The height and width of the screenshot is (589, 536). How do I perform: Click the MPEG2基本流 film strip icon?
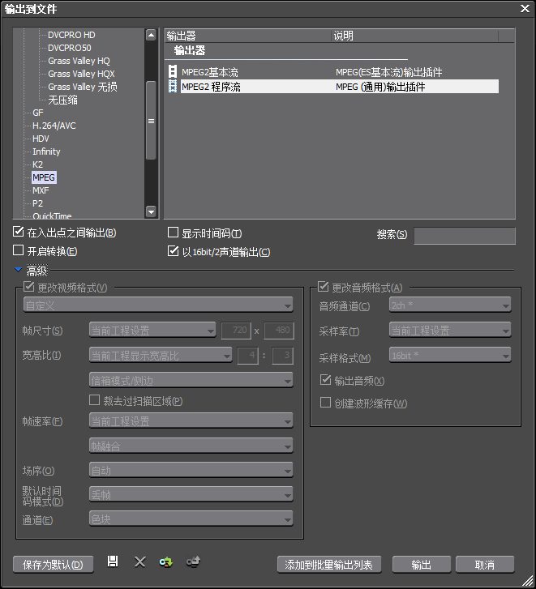[172, 72]
